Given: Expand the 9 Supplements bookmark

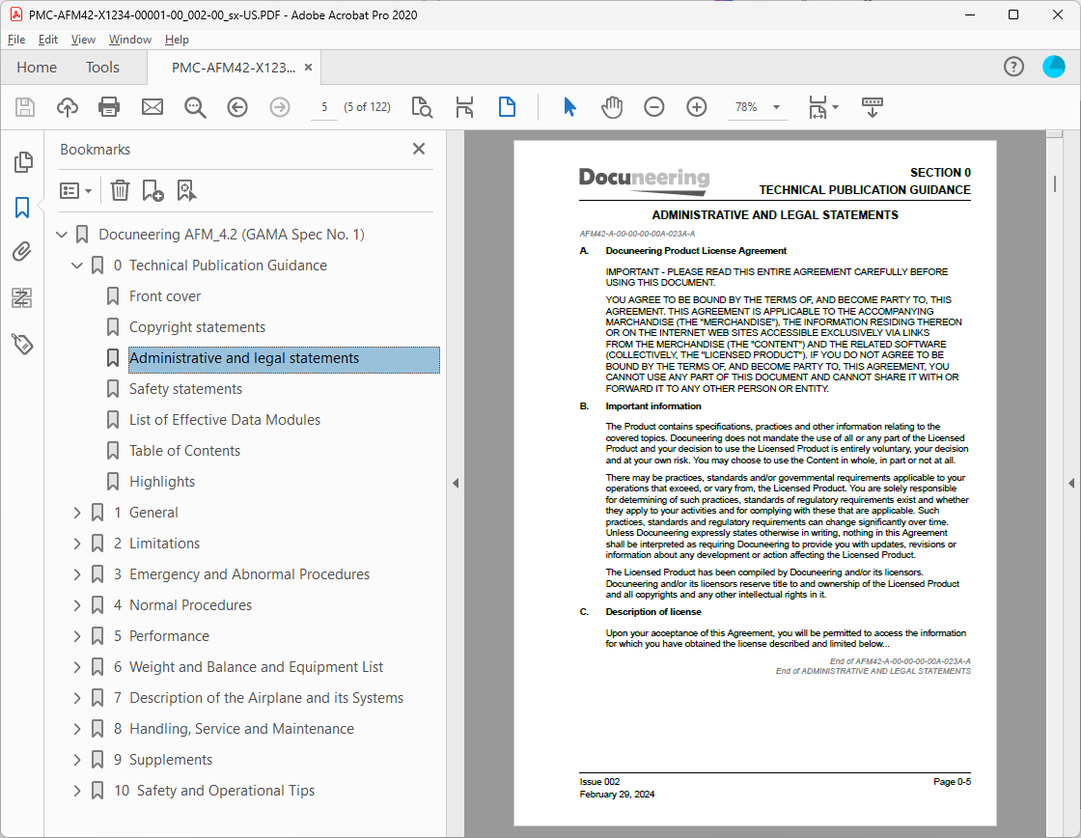Looking at the screenshot, I should point(77,760).
